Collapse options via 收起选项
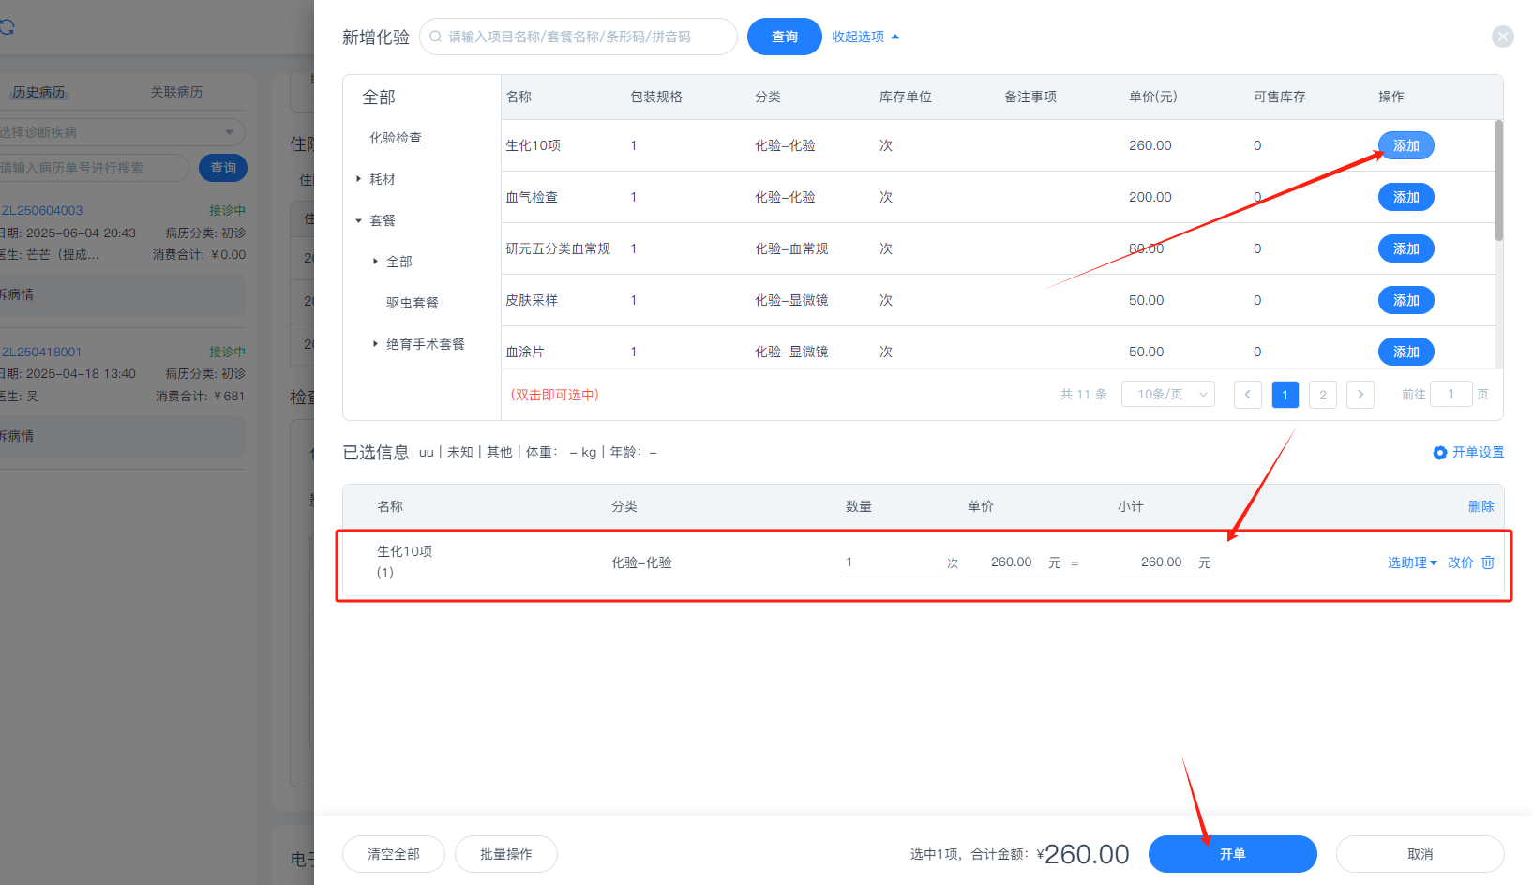Image resolution: width=1533 pixels, height=885 pixels. pos(865,37)
